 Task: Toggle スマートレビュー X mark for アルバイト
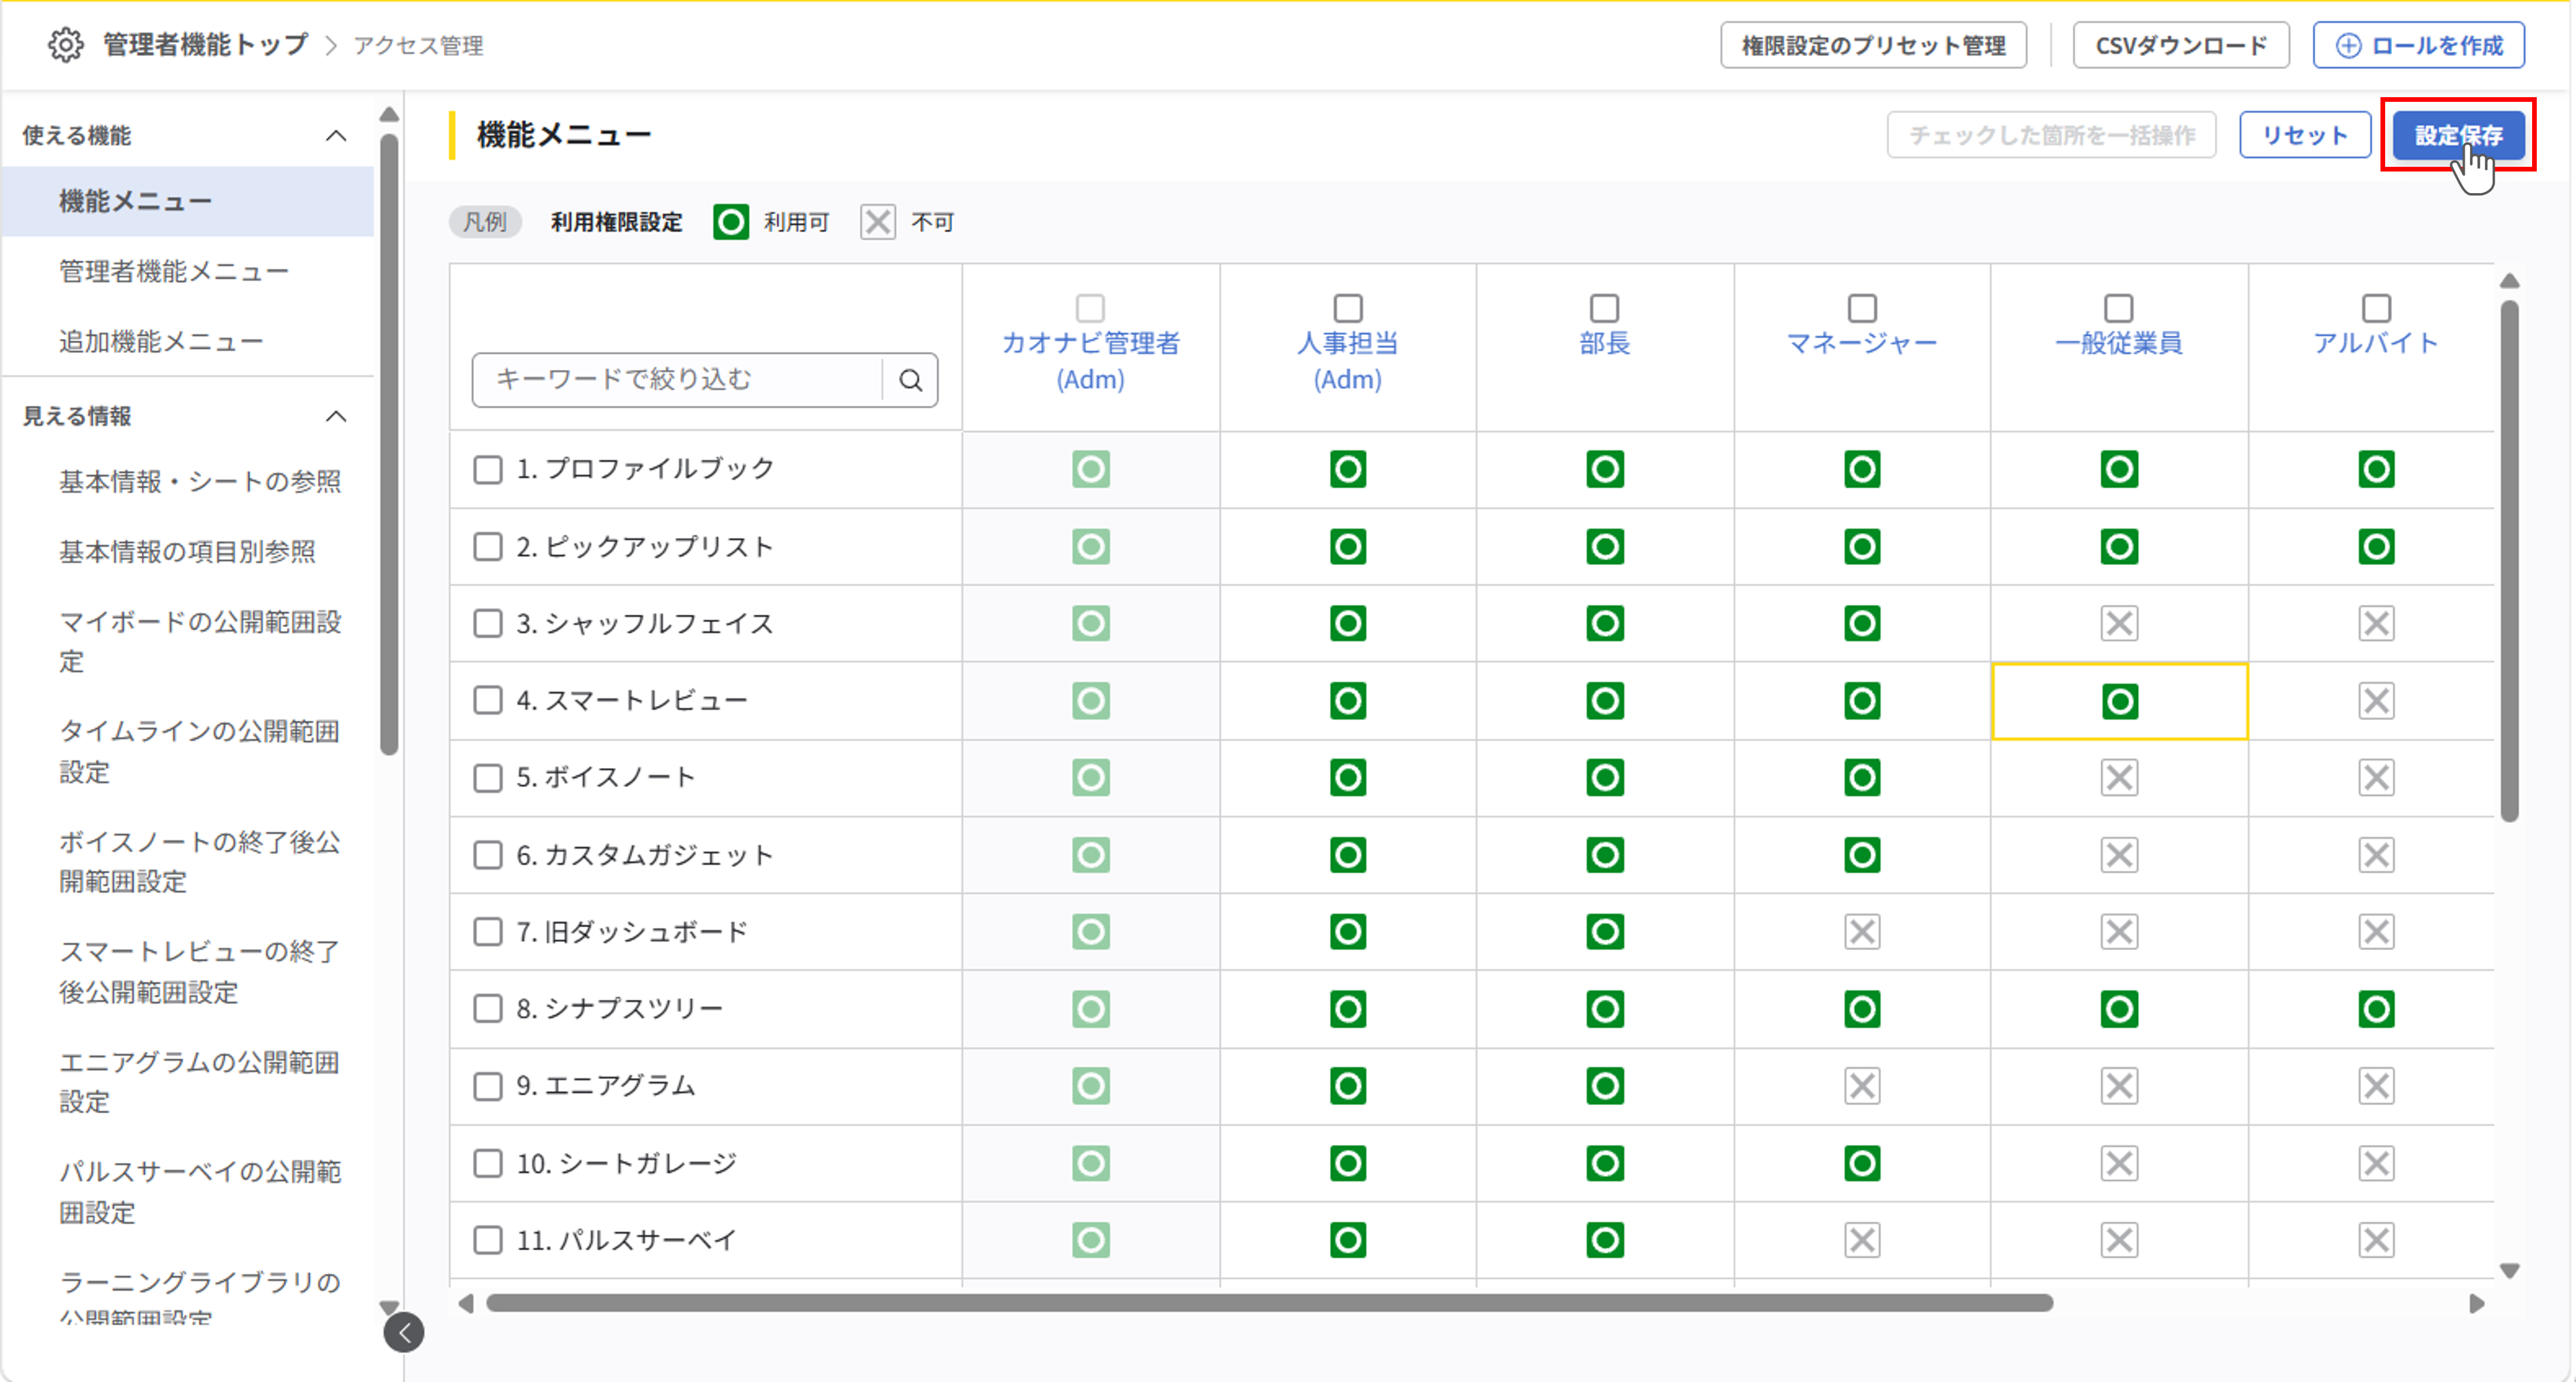click(x=2376, y=701)
